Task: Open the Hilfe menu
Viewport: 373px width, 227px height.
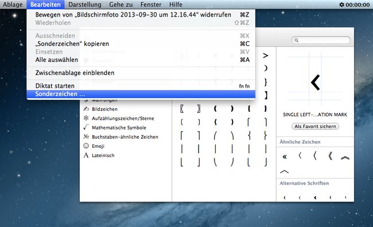Action: click(176, 5)
